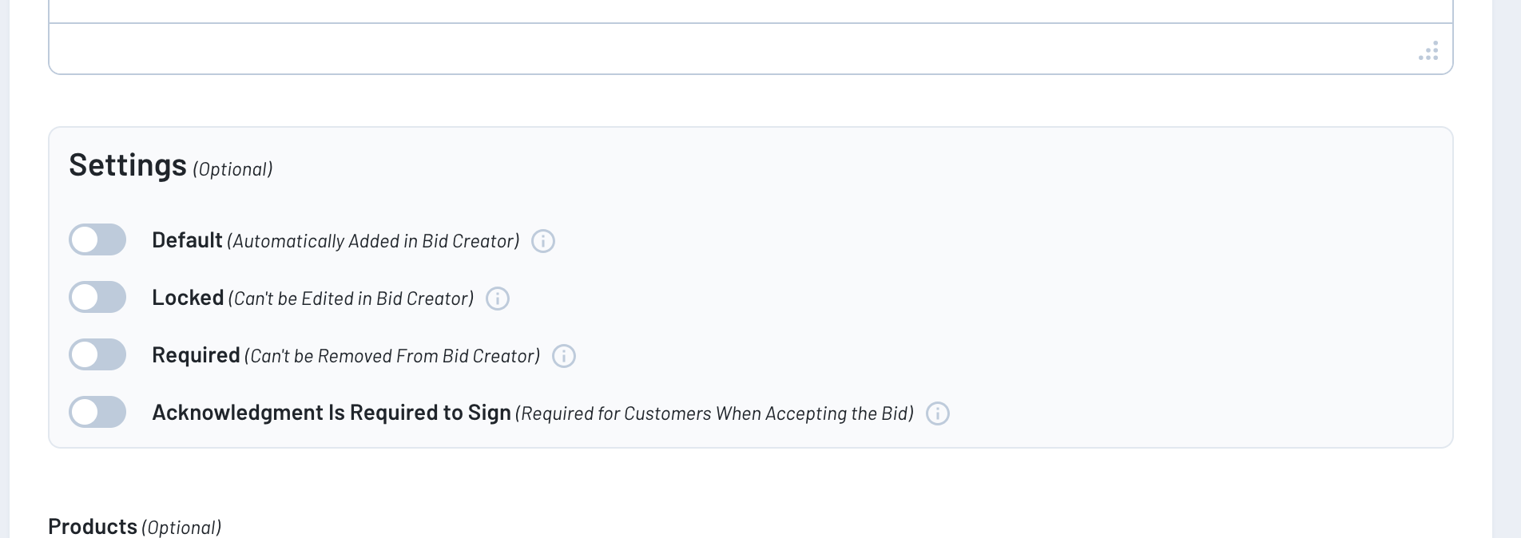The width and height of the screenshot is (1521, 538).
Task: Click the Products section heading
Action: (x=93, y=527)
